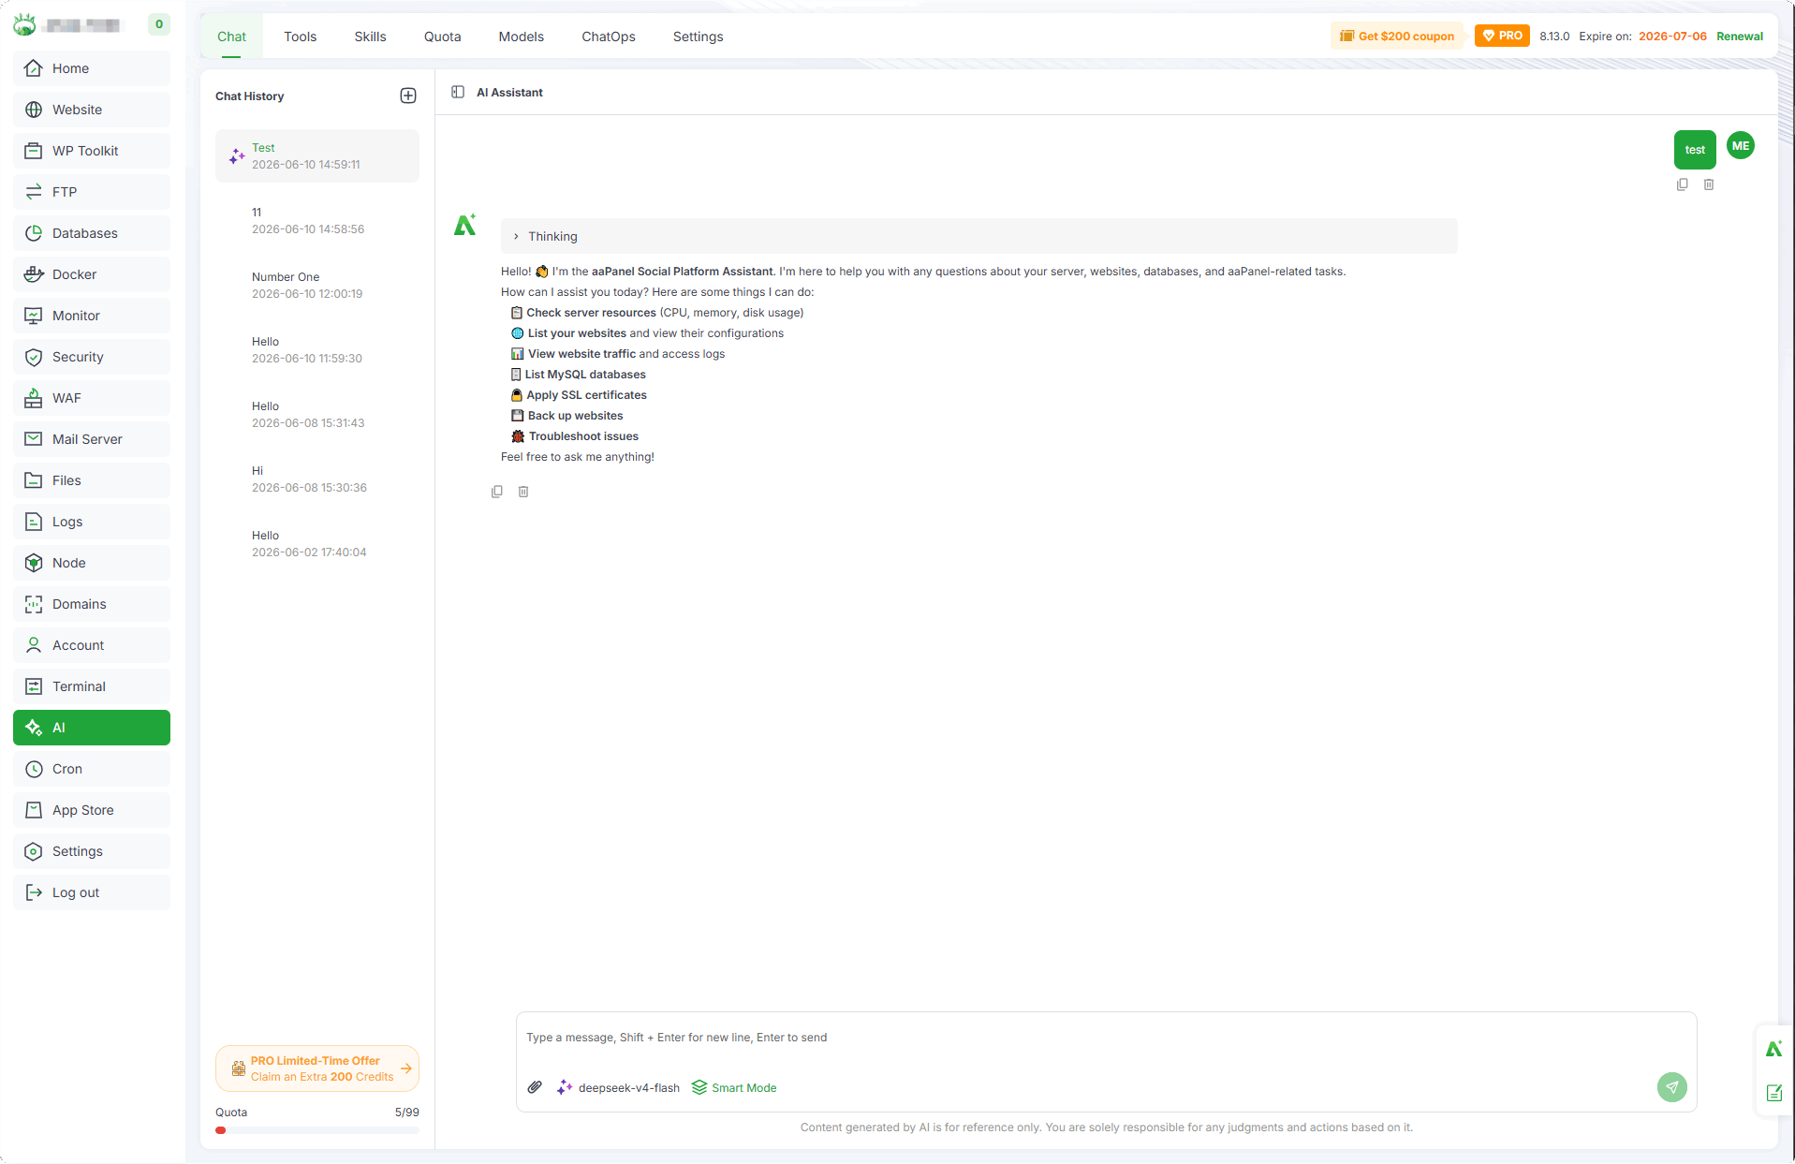This screenshot has height=1164, width=1795.
Task: Open Hi chat from 2026-06-08
Action: point(317,479)
